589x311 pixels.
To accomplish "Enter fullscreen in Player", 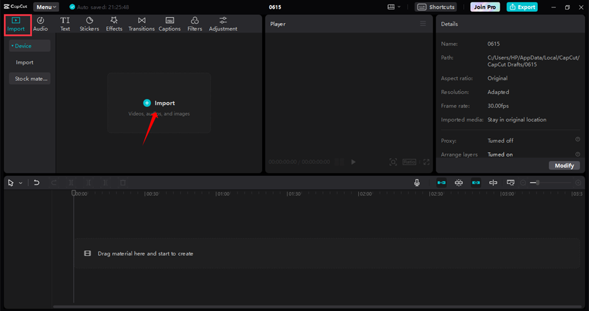I will point(426,162).
